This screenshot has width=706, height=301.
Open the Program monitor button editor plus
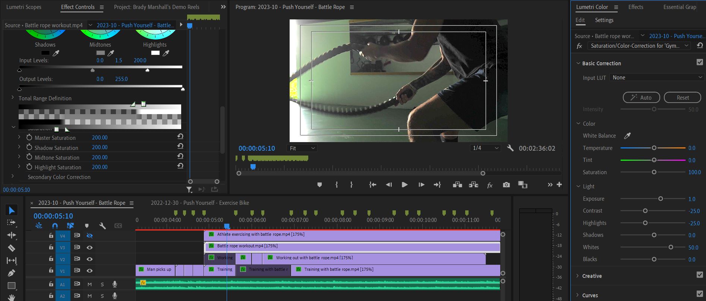(x=559, y=185)
